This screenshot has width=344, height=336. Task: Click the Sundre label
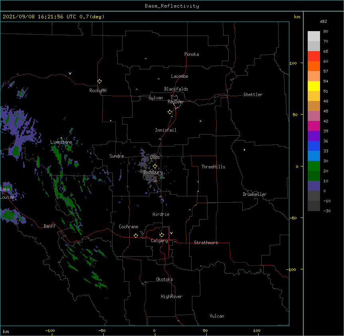point(117,156)
